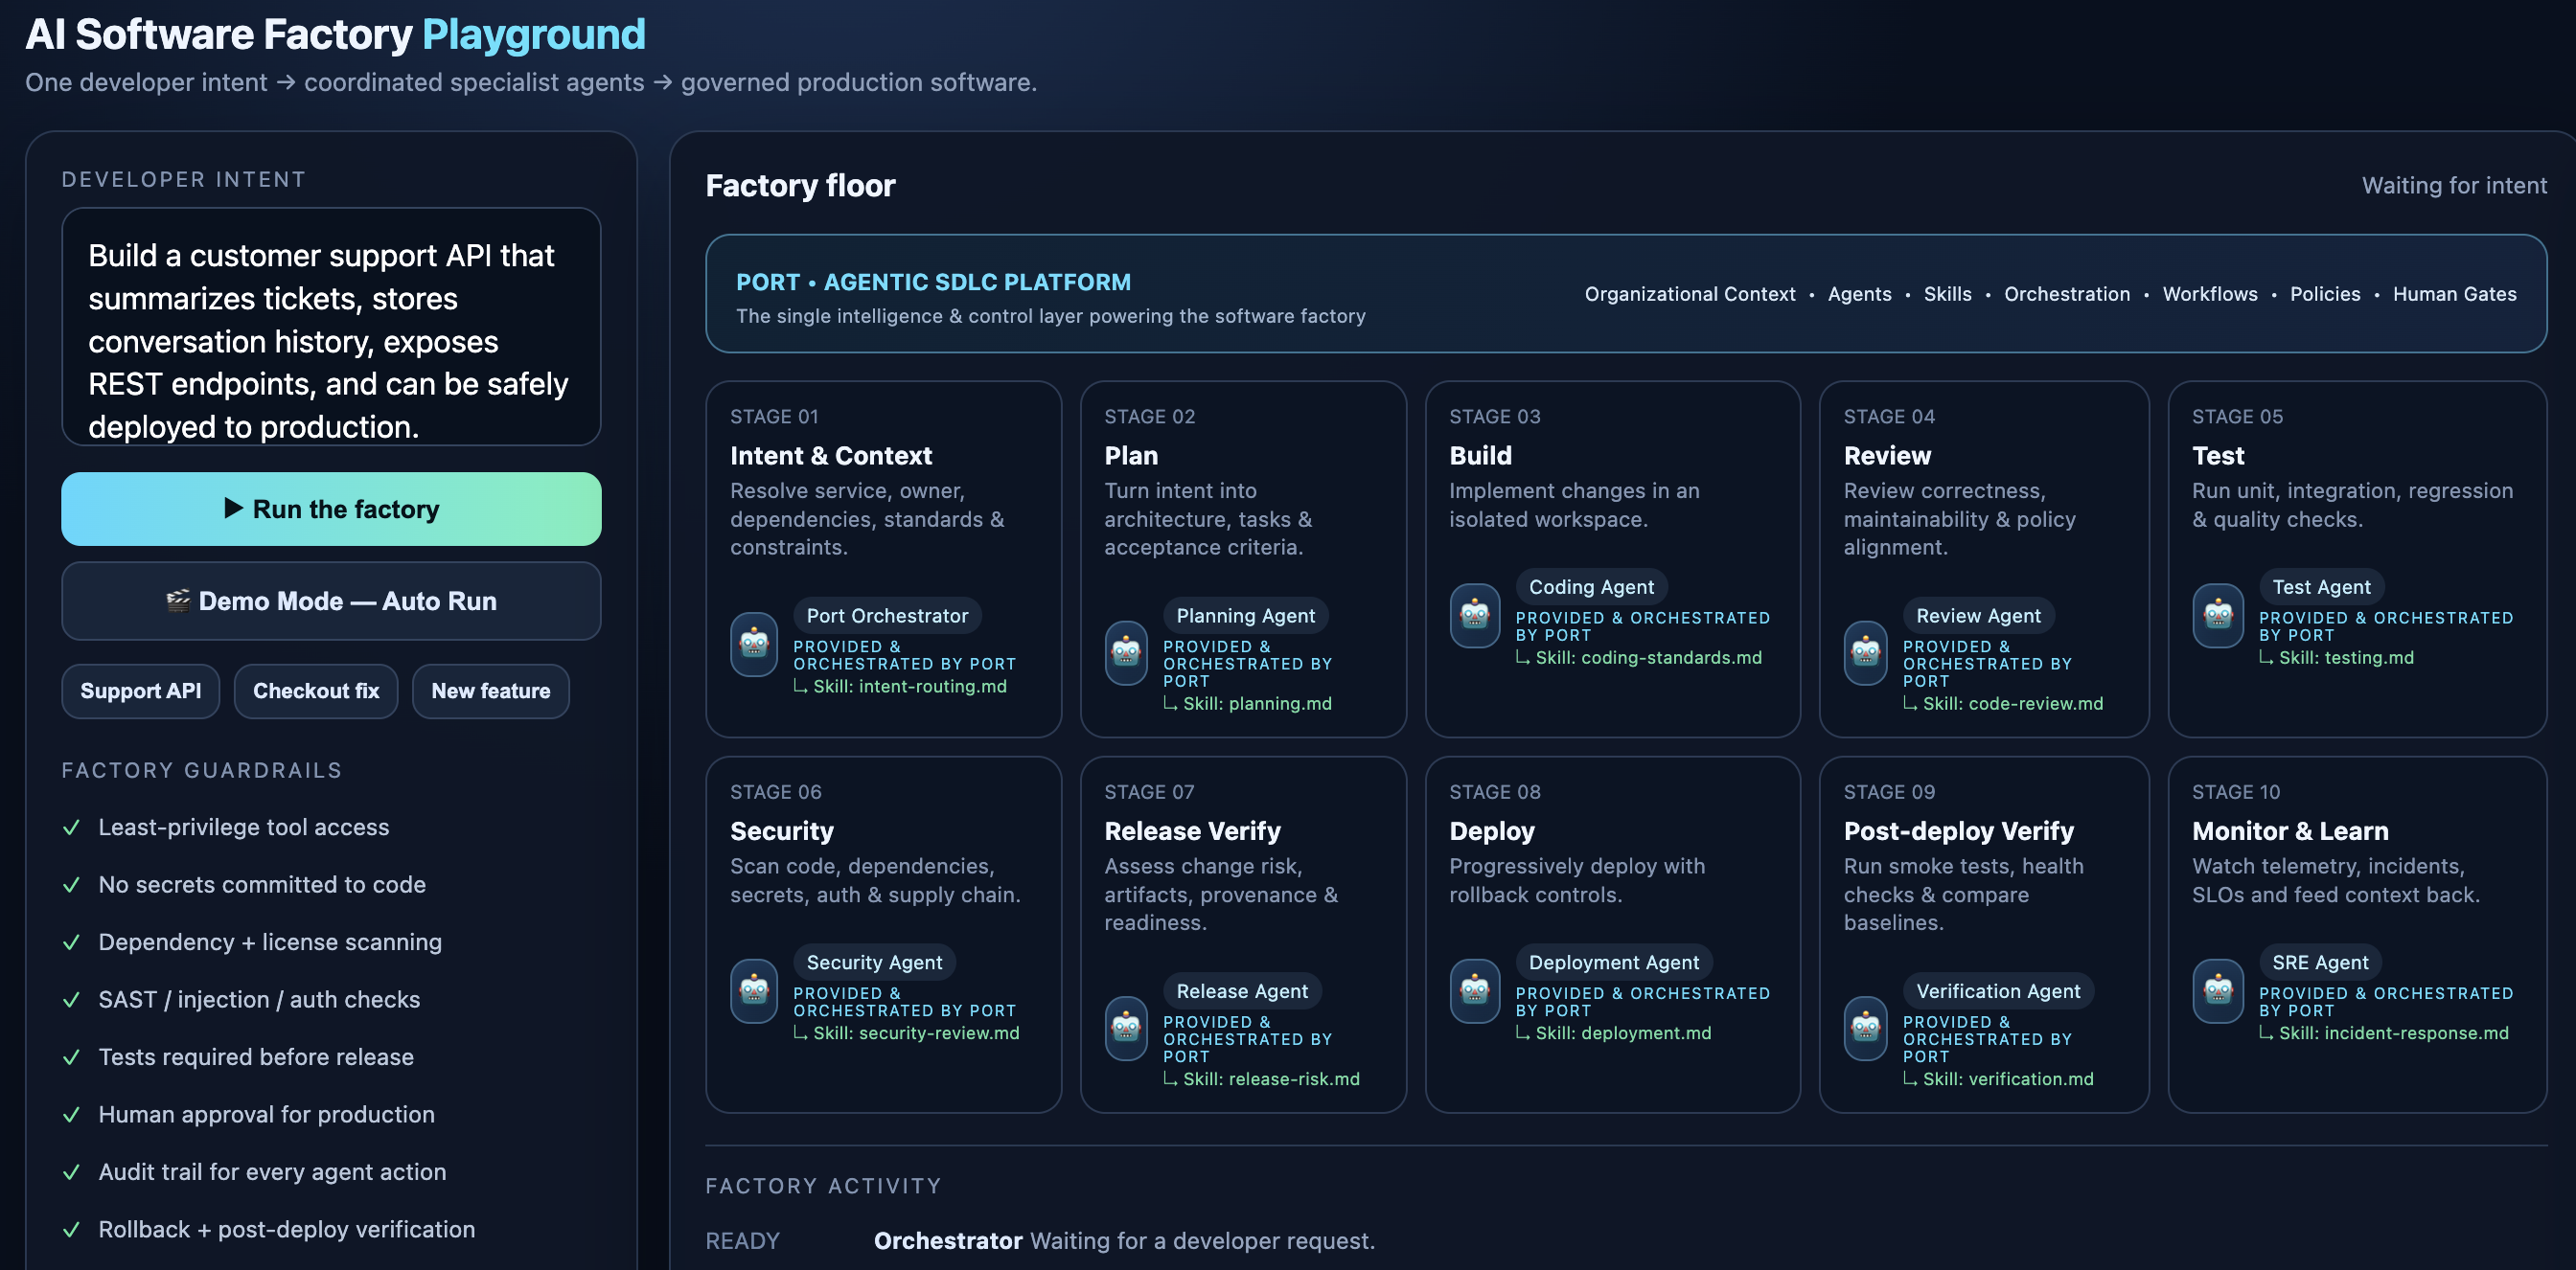
Task: Select the New feature preset
Action: click(491, 692)
